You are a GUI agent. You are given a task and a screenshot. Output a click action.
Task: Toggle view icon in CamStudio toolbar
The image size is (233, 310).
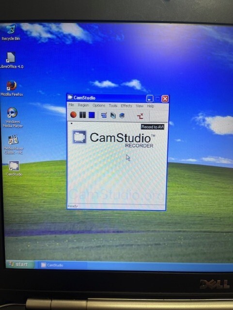coord(104,115)
